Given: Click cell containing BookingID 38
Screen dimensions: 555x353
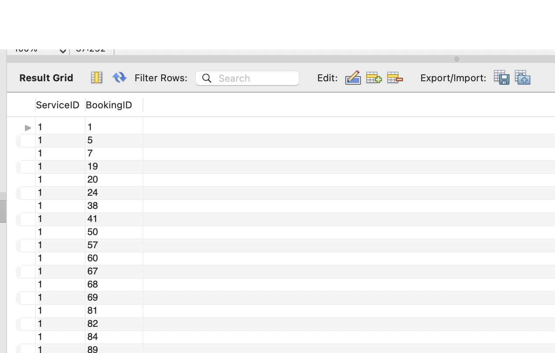Looking at the screenshot, I should [x=93, y=206].
